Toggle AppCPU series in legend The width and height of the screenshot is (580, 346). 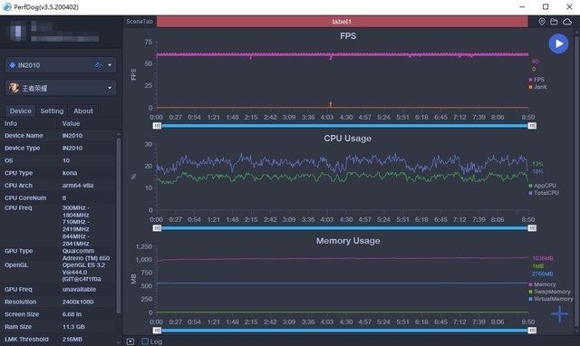542,186
